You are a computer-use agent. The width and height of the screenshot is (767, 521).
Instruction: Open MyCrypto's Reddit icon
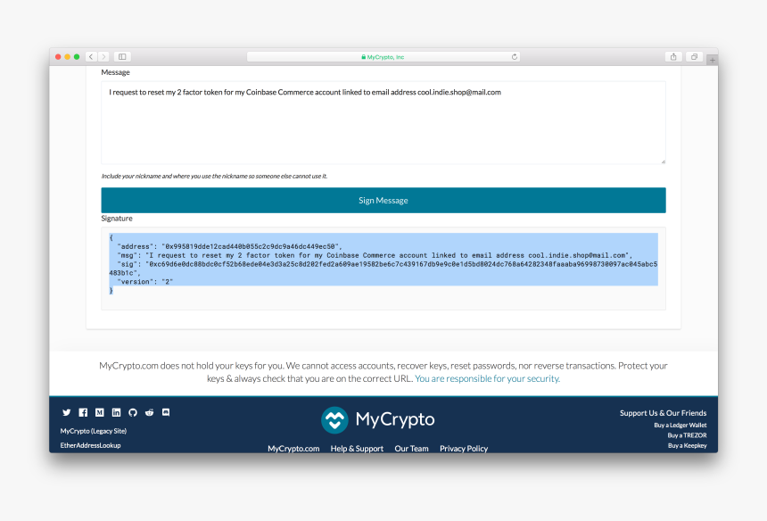[149, 412]
